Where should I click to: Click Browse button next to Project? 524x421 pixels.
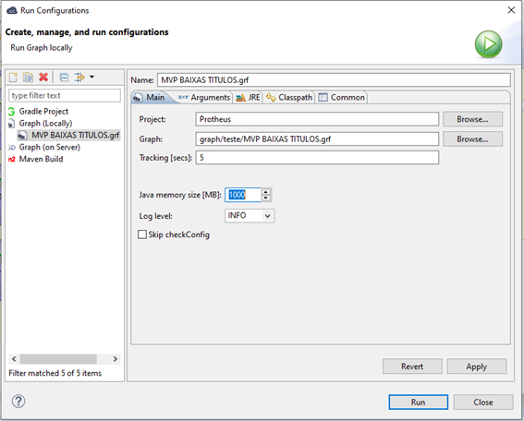click(x=472, y=119)
